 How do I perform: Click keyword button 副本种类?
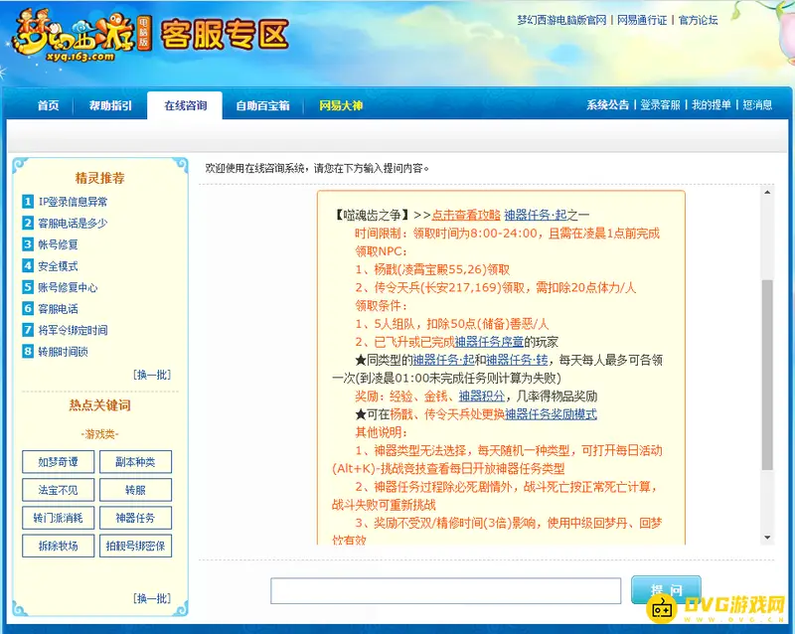coord(135,462)
